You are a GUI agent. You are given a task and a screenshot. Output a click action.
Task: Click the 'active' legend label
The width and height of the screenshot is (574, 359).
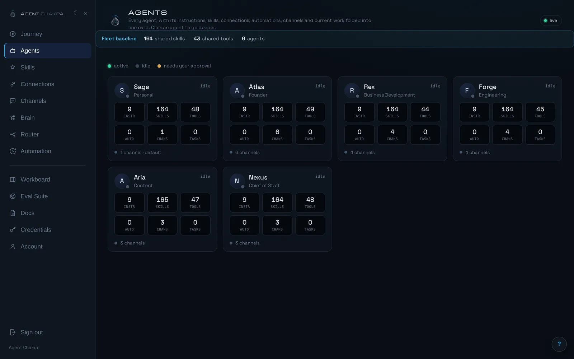(x=121, y=66)
